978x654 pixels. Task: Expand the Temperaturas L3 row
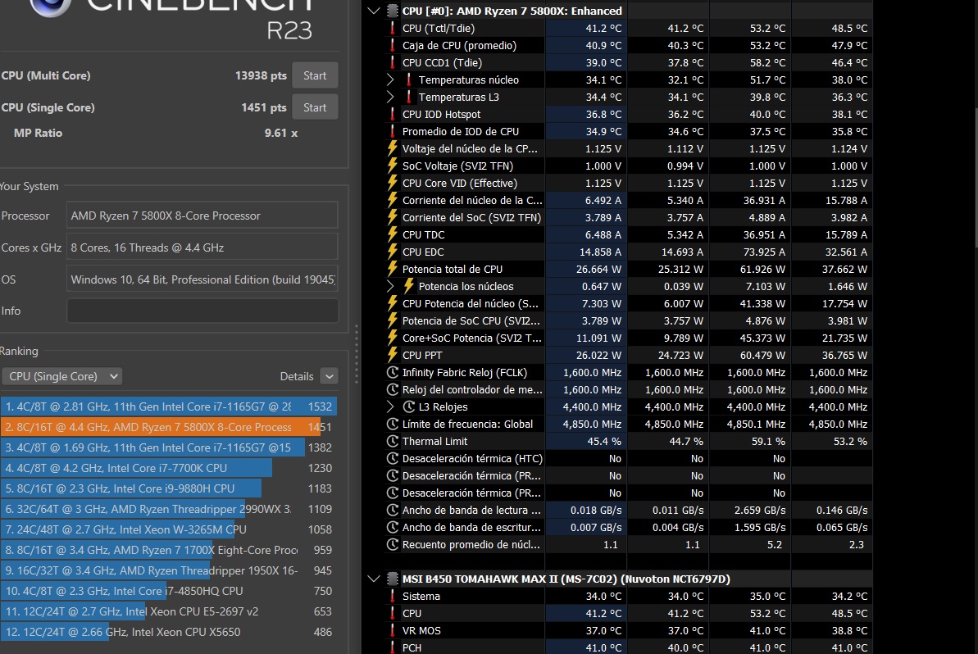point(390,98)
